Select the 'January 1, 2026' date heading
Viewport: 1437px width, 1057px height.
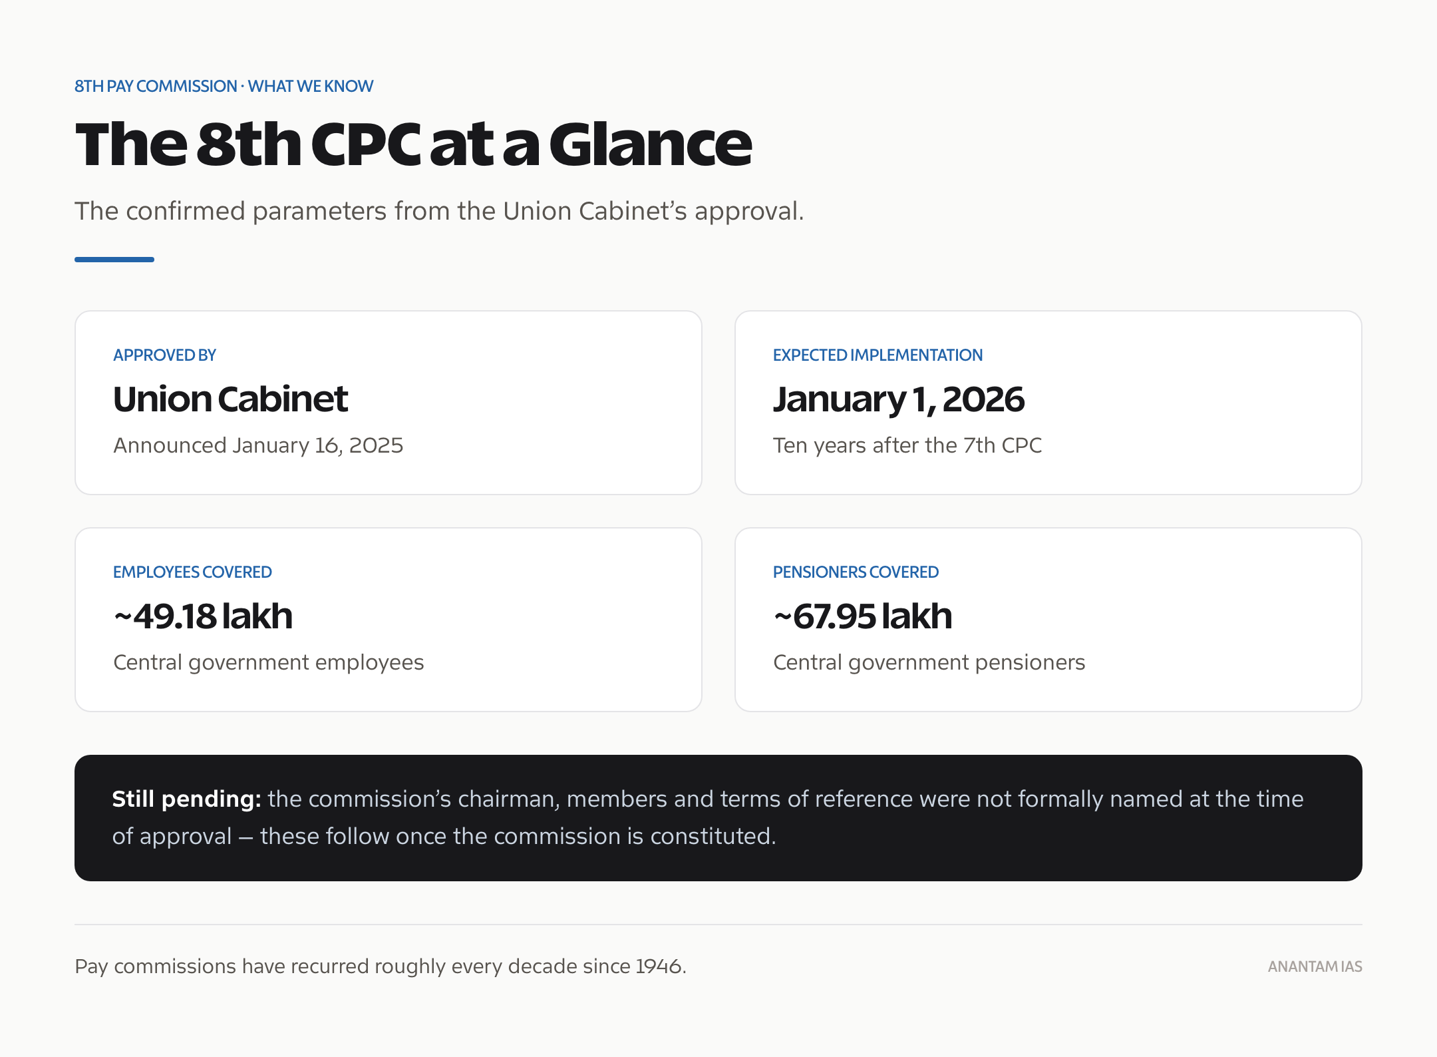click(x=898, y=399)
